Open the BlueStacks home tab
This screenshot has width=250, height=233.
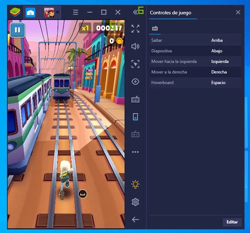point(31,12)
